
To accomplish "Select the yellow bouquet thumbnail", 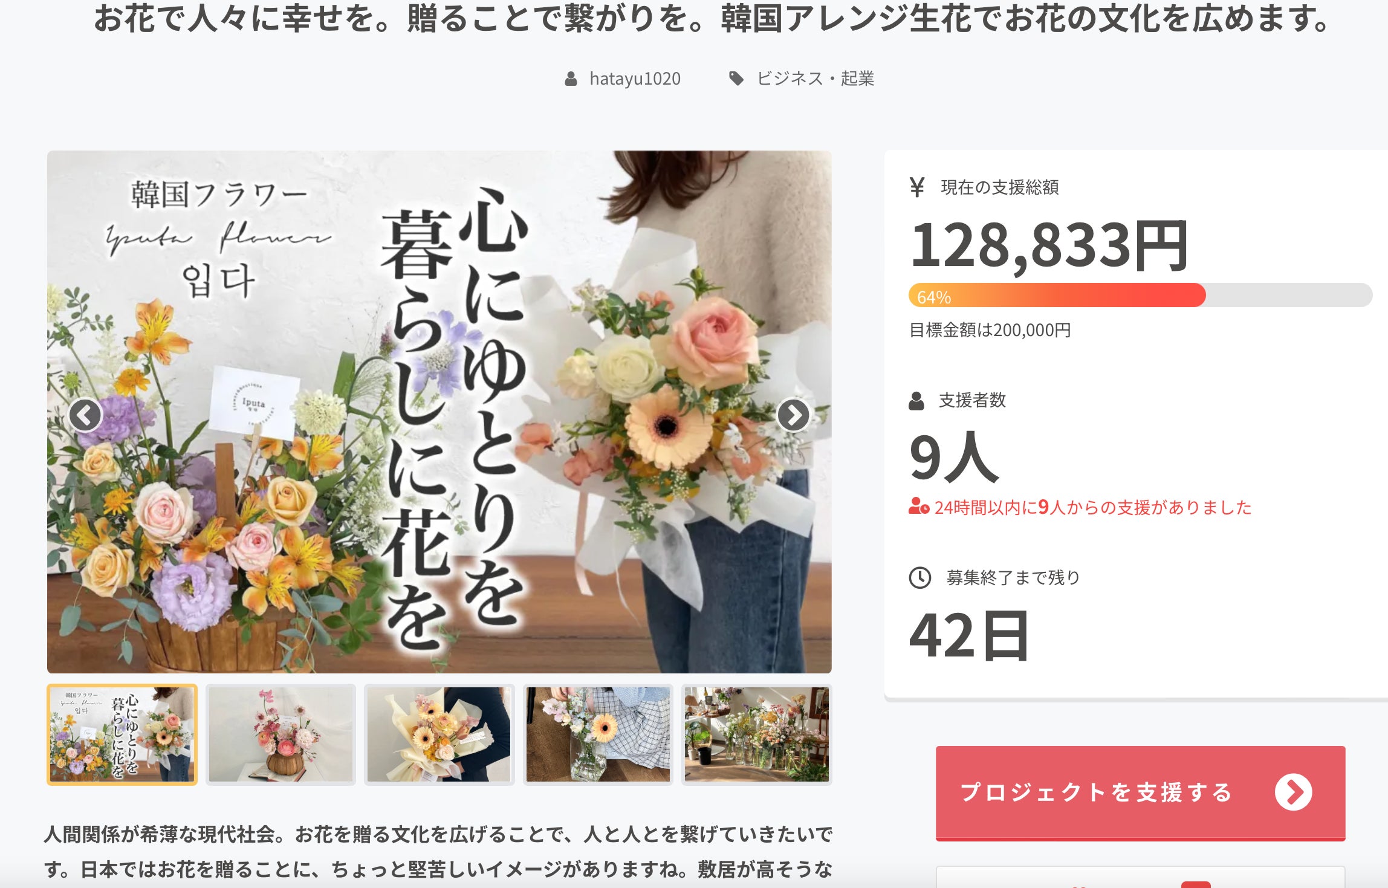I will (439, 734).
